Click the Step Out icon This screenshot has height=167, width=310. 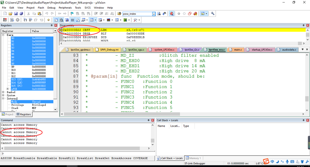coord(36,20)
